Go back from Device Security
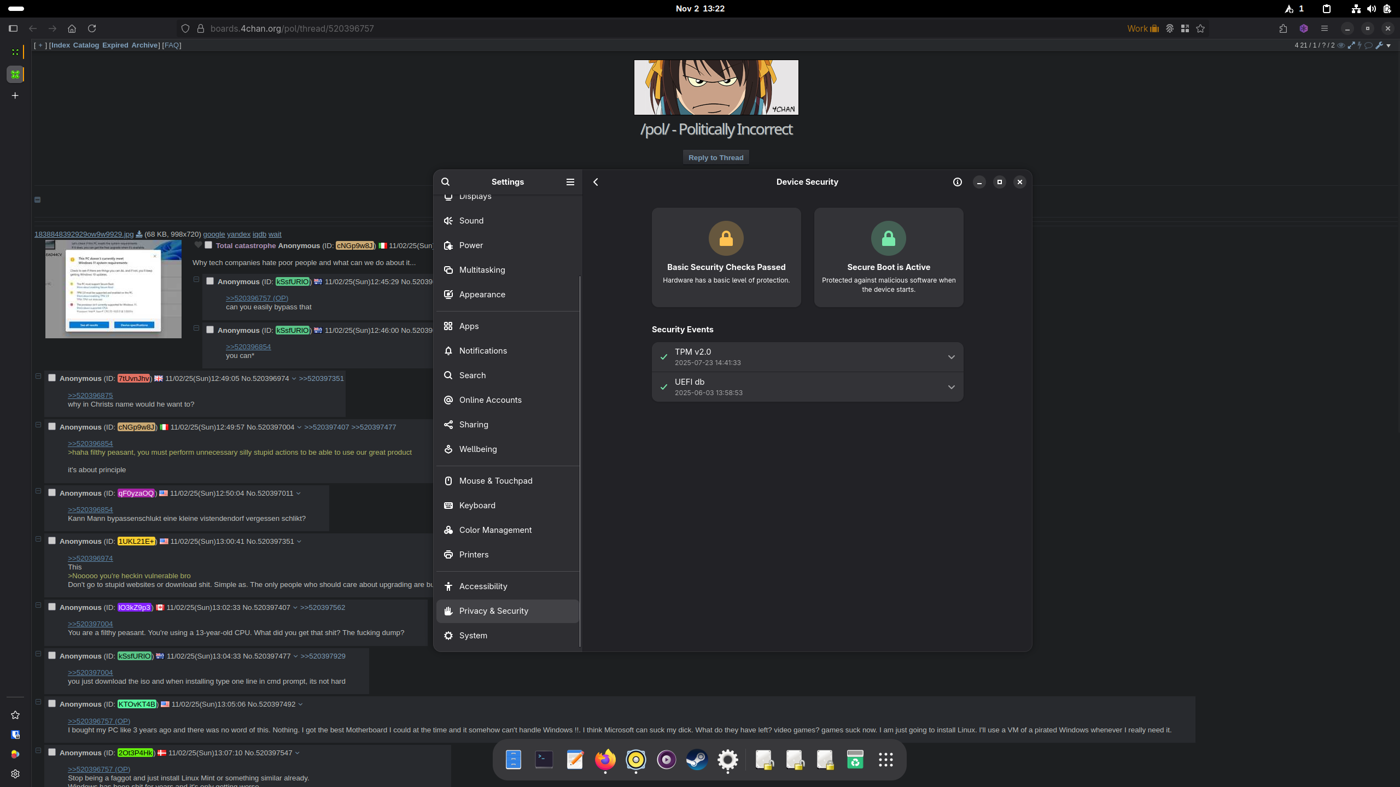 pos(596,182)
